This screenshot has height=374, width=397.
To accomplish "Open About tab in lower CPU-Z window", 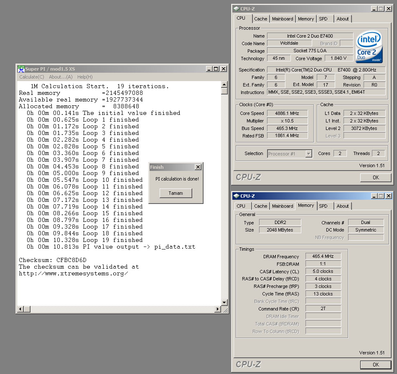I will [x=343, y=206].
